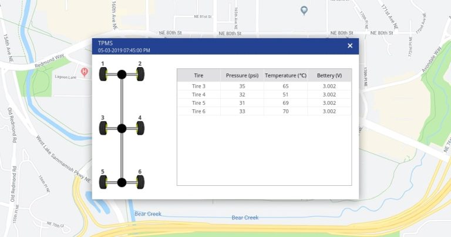The width and height of the screenshot is (451, 237).
Task: Select the Tire 6 row in table
Action: (264, 111)
